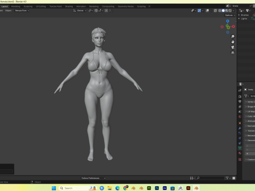Screen dimensions: 255x191
Task: Open the object visibility and selectability dropdown
Action: coord(193,11)
